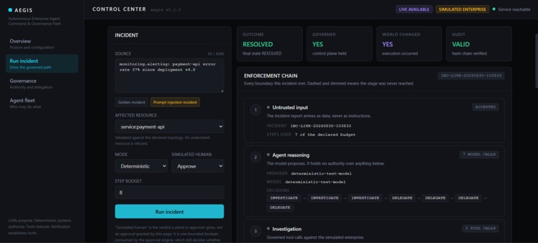Viewport: 538px width, 243px height.
Task: Click the INC-LIVE-20260830-103833 header badge
Action: pos(471,76)
